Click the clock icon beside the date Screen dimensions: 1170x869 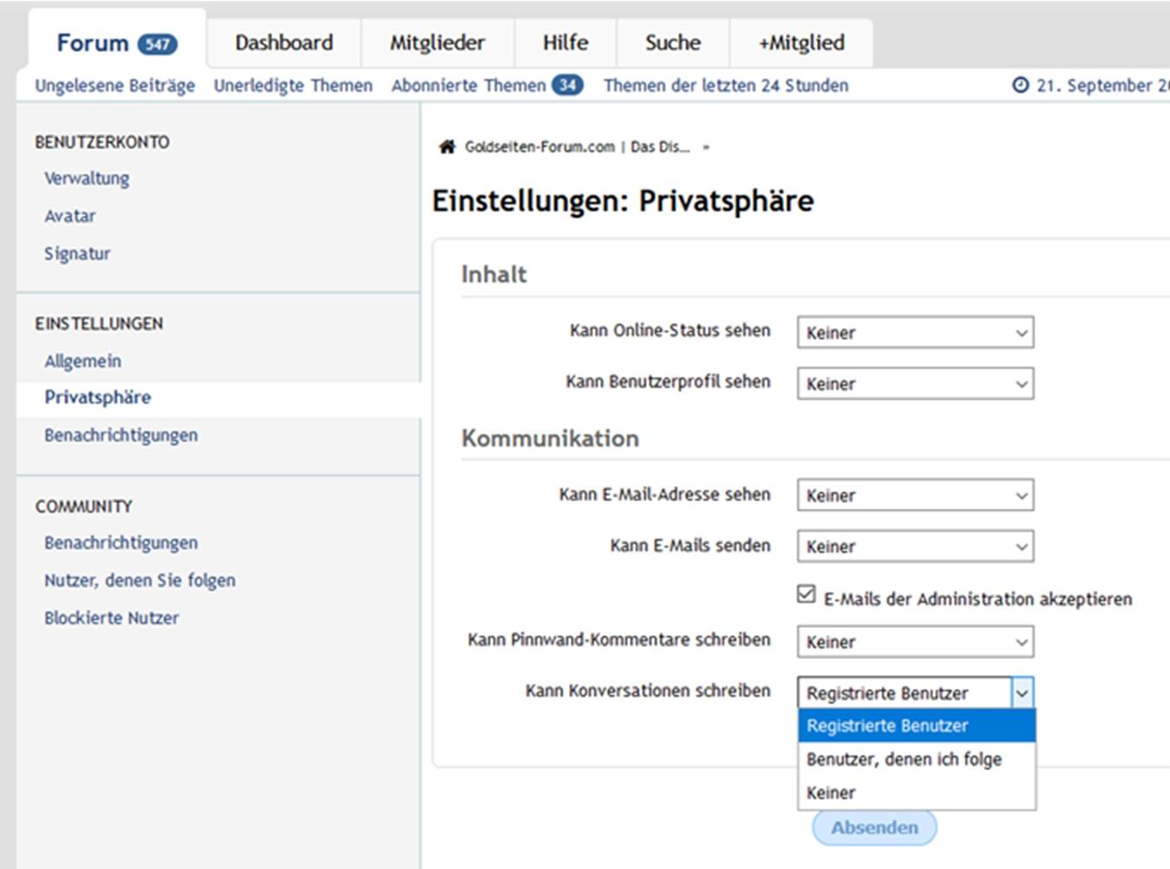1021,85
